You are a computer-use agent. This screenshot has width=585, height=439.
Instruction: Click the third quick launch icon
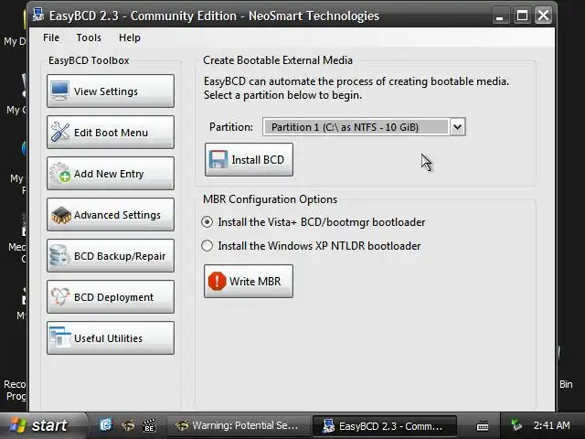[149, 424]
